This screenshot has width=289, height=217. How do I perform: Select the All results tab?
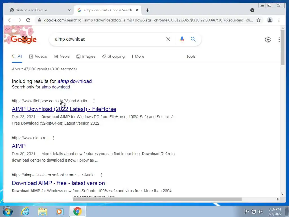click(17, 57)
